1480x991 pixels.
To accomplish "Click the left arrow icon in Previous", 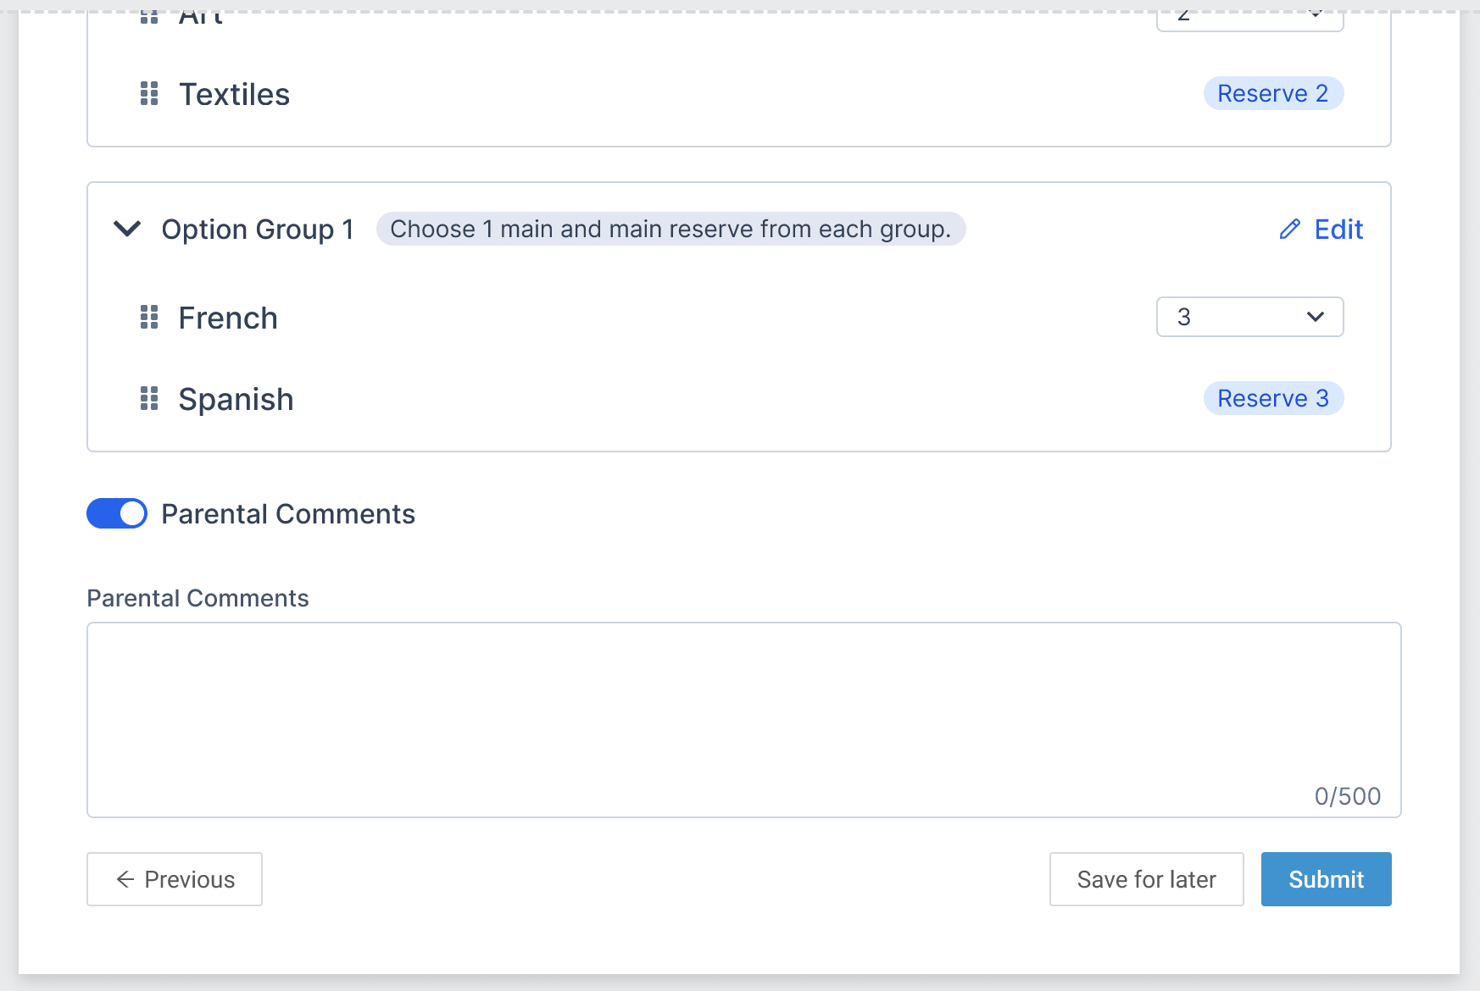I will tap(124, 879).
